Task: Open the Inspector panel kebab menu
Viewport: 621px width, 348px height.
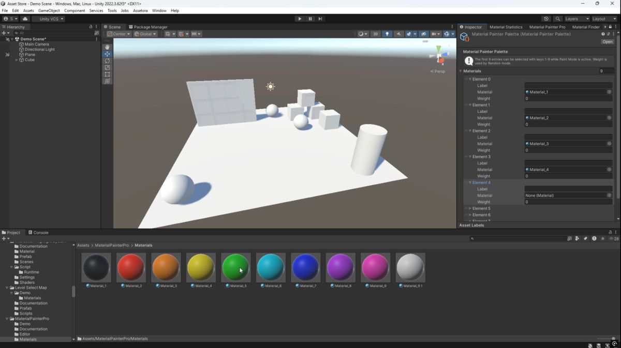Action: tap(616, 27)
